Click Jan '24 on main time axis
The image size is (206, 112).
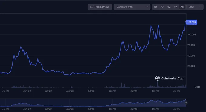(112, 91)
